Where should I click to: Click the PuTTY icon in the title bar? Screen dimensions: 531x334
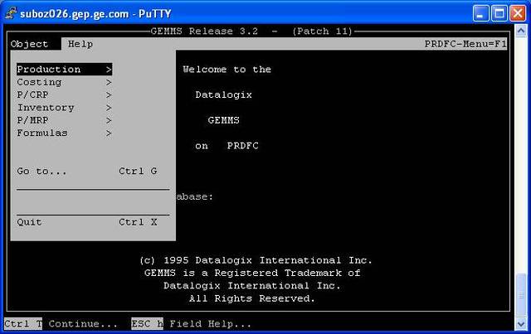pos(11,13)
